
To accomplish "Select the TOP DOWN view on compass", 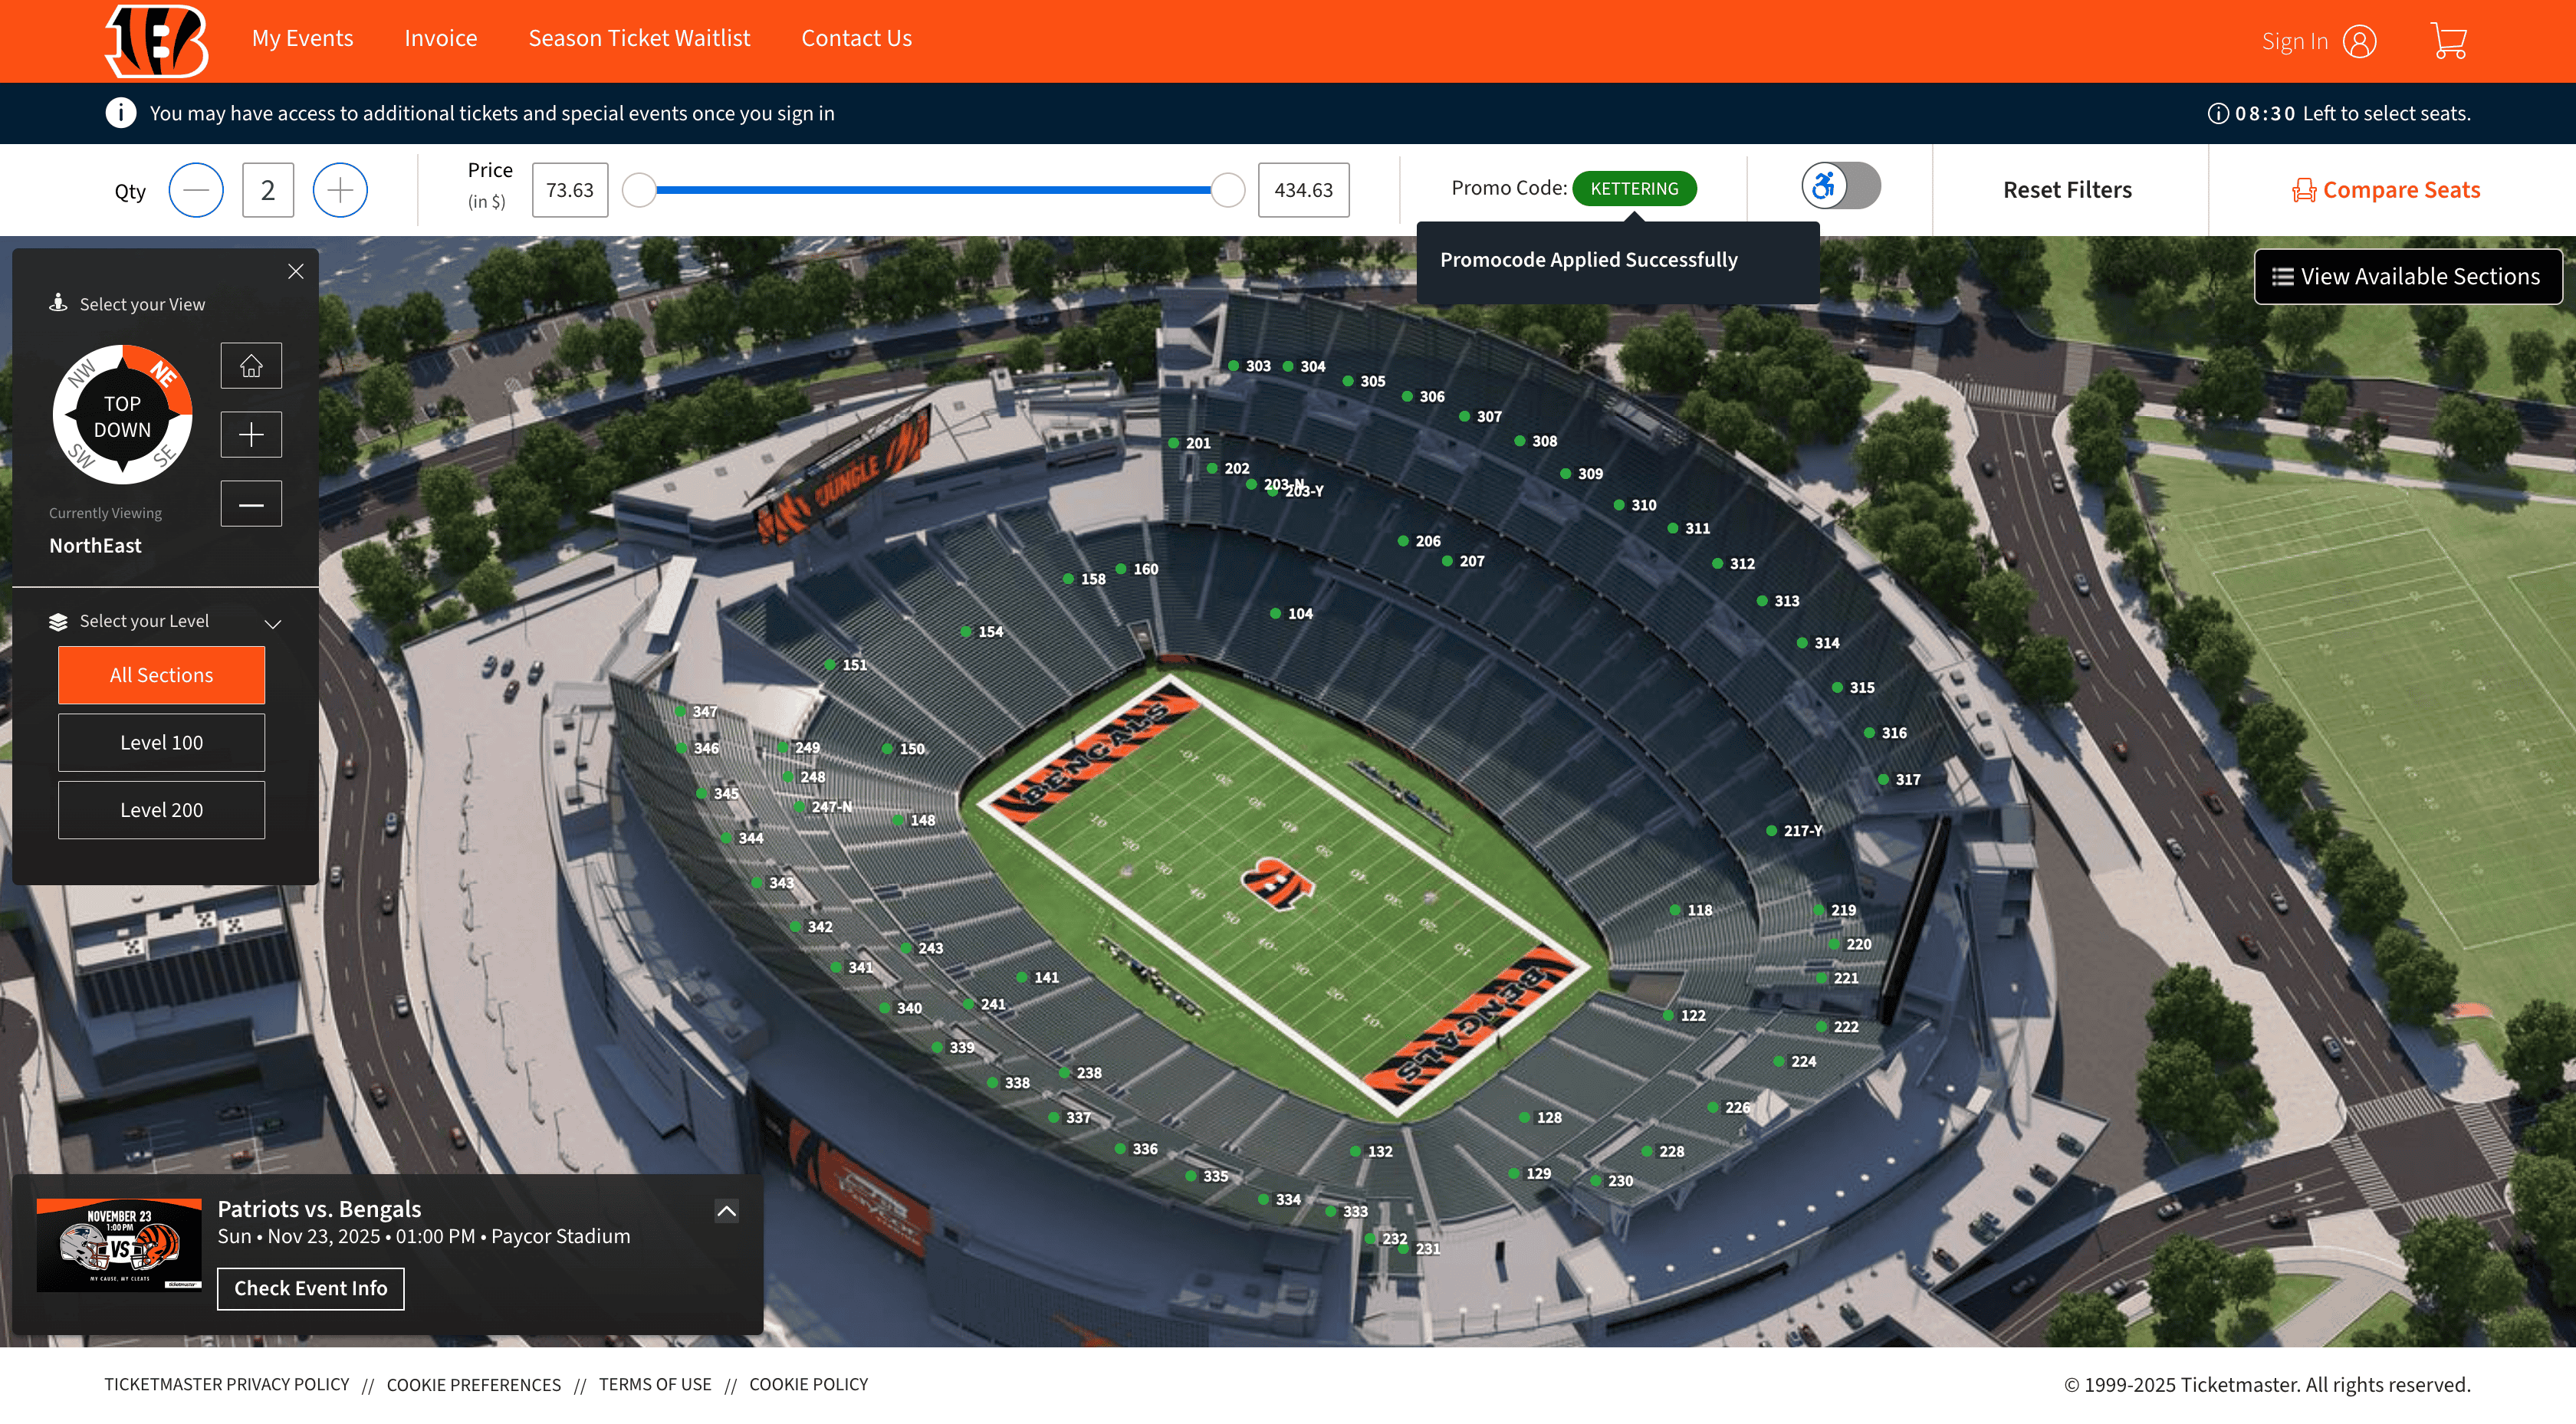I will pos(122,416).
